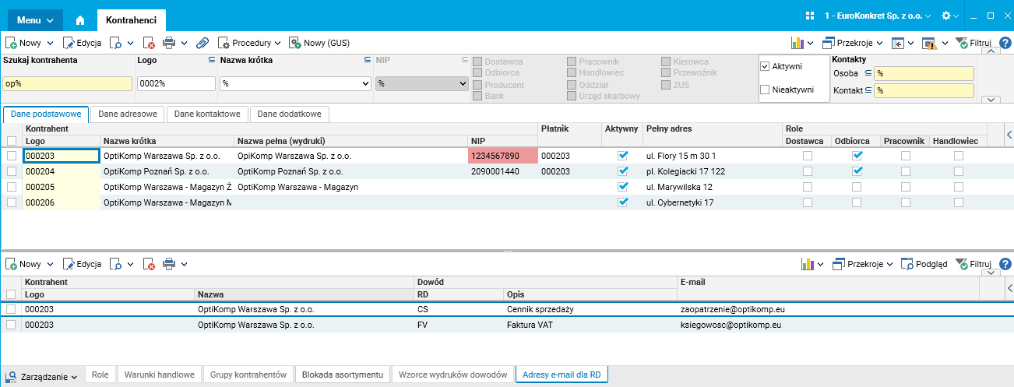Collapse the filter panel with the up chevron
Screen dimensions: 1014x387
tap(991, 52)
